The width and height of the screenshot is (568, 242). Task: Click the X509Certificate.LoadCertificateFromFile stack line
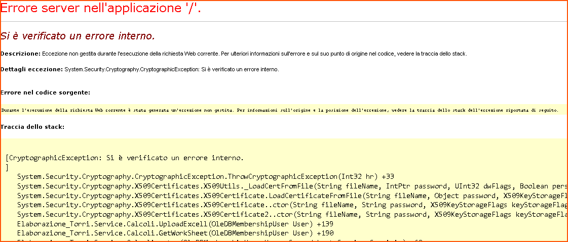(x=292, y=196)
